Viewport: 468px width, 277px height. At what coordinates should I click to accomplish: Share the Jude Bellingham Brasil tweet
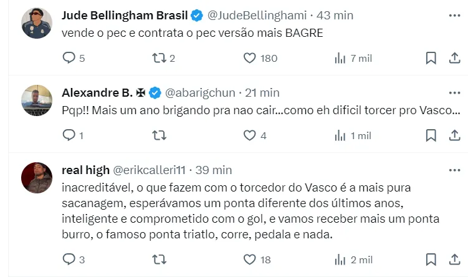tap(454, 58)
